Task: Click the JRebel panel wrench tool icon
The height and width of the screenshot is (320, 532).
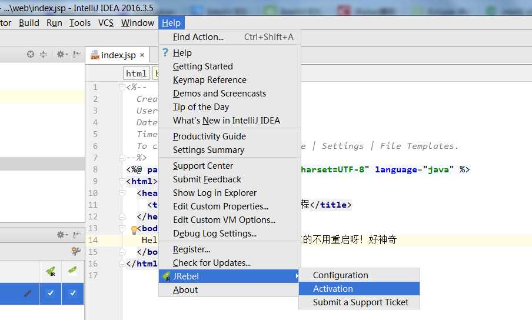Action: [76, 251]
